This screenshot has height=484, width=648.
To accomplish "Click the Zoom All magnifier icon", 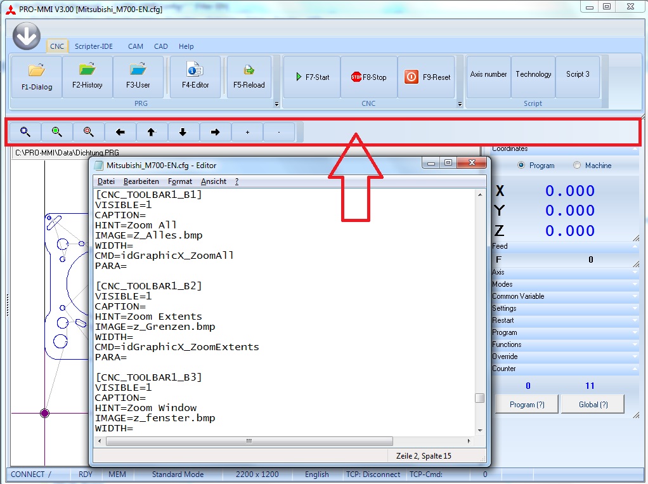I will pos(25,132).
